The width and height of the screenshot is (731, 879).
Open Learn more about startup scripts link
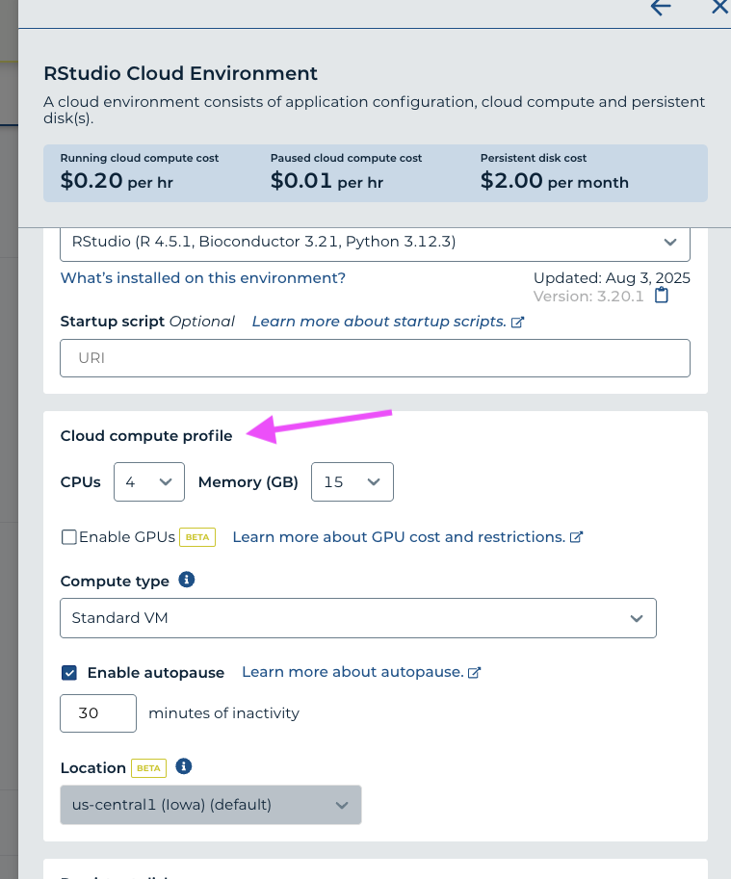click(x=379, y=322)
